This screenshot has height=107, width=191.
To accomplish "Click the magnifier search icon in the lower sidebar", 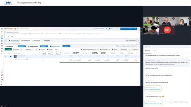I will tap(2, 82).
